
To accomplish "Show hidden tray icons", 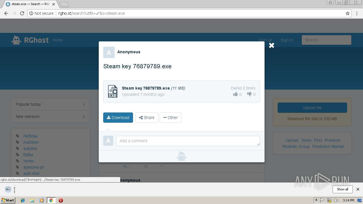I will click(316, 200).
